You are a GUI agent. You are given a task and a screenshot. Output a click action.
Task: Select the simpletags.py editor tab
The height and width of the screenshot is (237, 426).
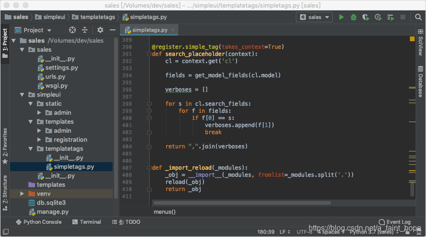149,30
